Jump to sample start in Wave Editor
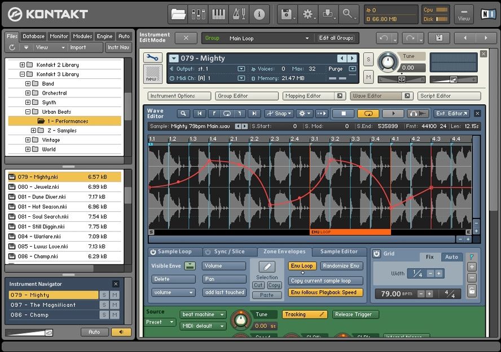This screenshot has width=501, height=352. 199,114
